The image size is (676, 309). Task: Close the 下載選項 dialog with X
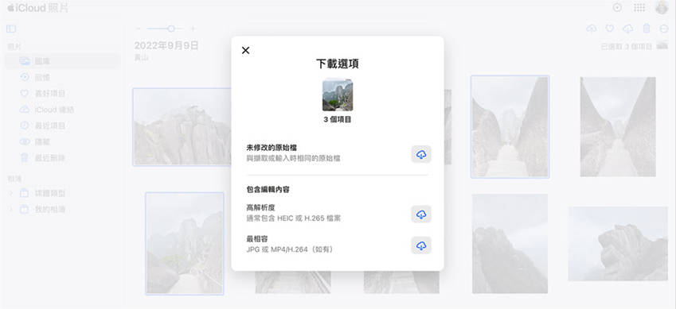(x=245, y=50)
